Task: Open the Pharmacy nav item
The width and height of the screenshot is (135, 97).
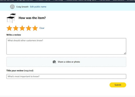Action: [x=58, y=0]
